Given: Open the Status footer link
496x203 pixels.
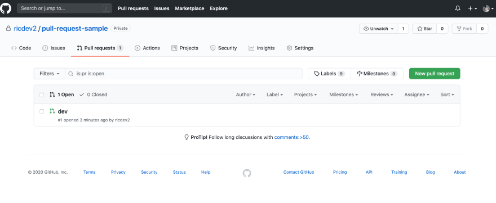Looking at the screenshot, I should tap(179, 172).
